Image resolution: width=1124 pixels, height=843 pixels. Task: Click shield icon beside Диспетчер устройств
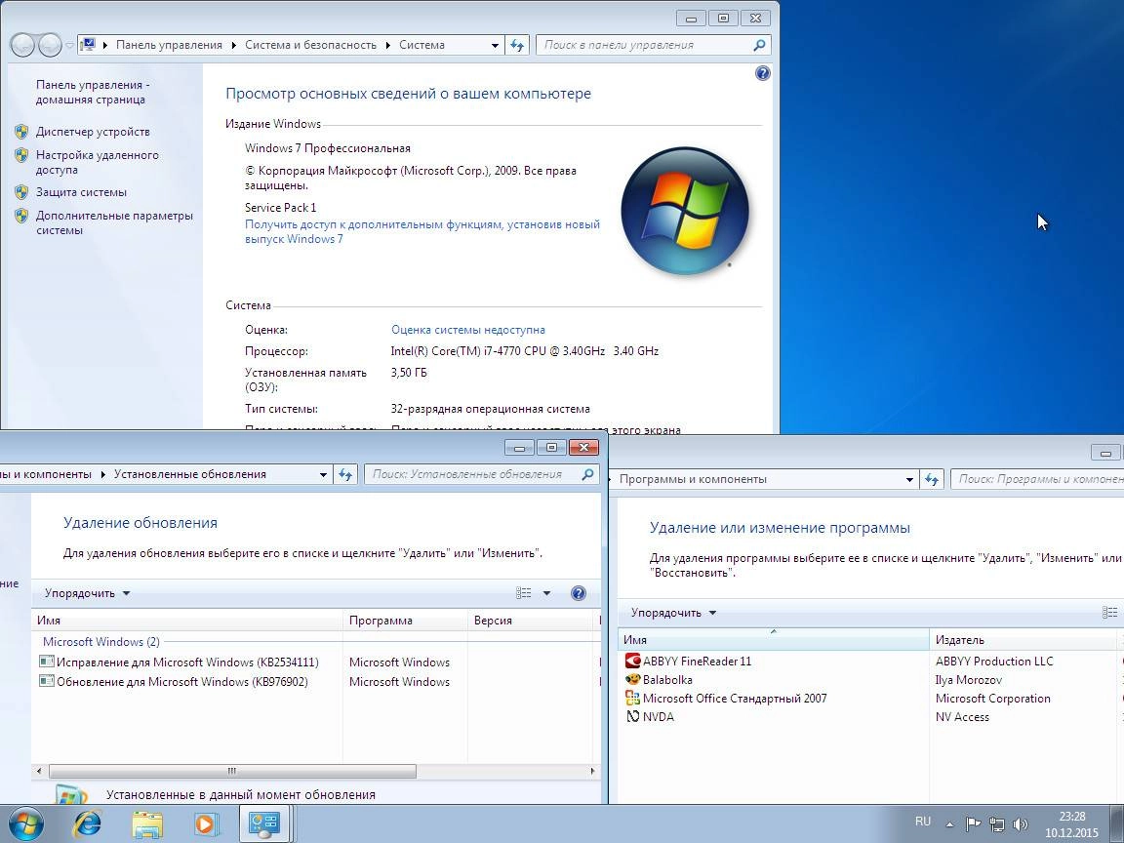click(x=21, y=132)
